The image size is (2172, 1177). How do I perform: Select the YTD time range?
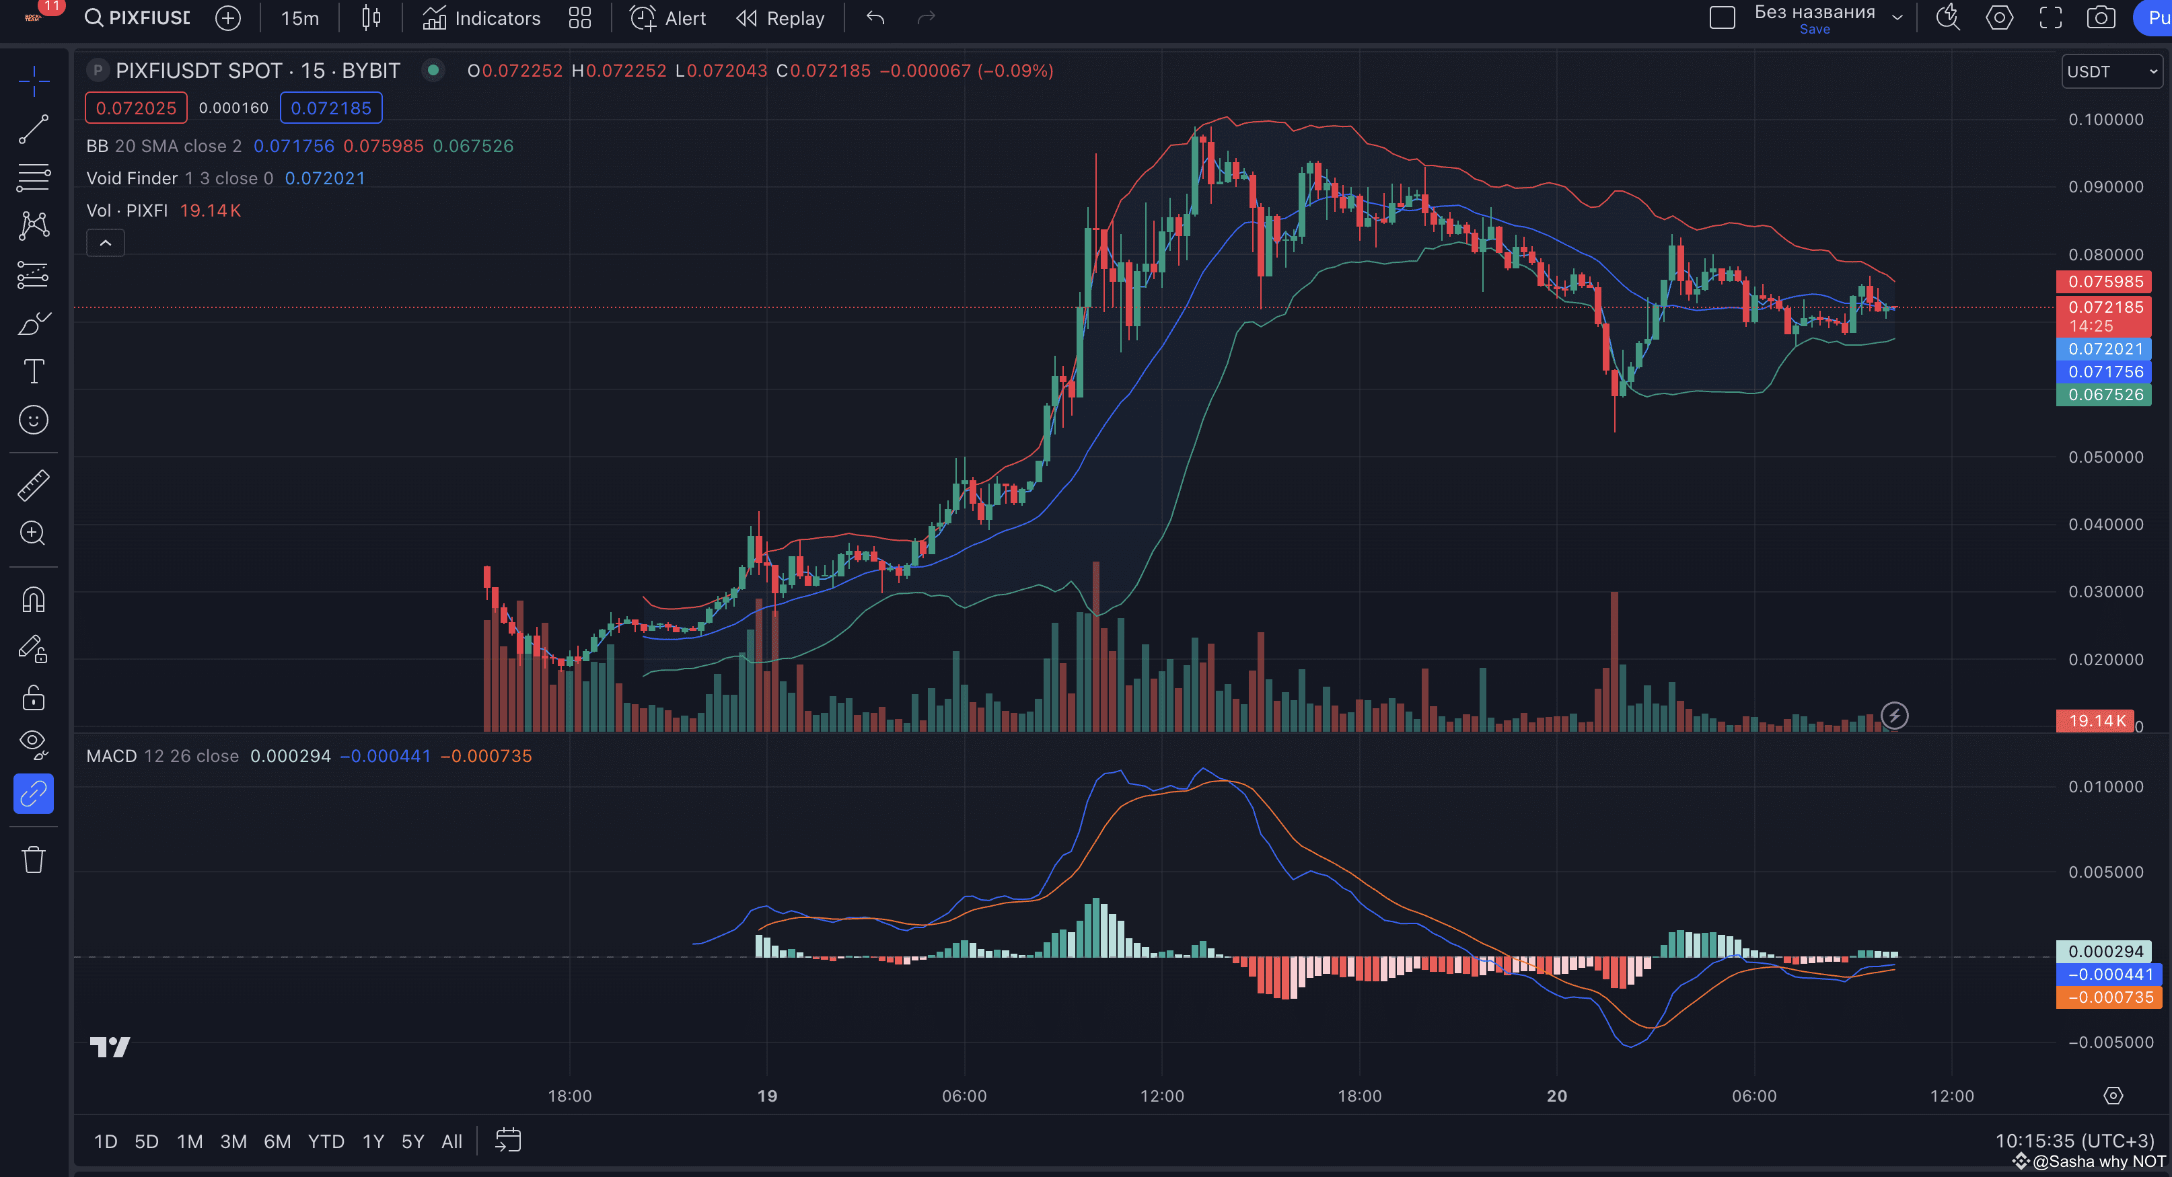click(x=326, y=1141)
